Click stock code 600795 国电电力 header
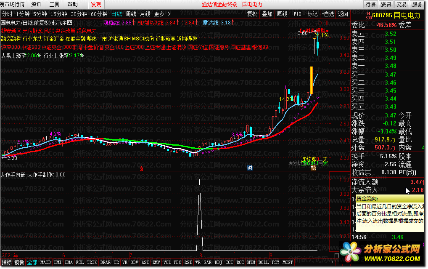Screen dimensions: 428x269 click(396, 16)
